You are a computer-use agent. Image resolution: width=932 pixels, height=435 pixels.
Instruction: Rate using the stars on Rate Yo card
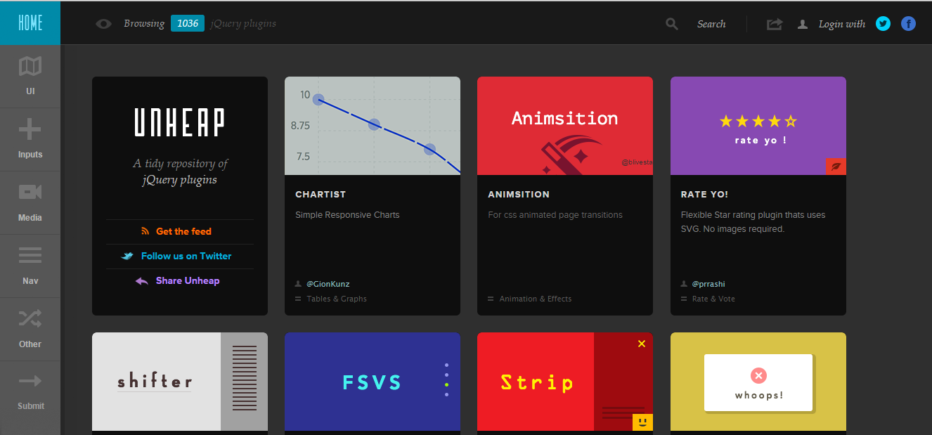tap(758, 120)
